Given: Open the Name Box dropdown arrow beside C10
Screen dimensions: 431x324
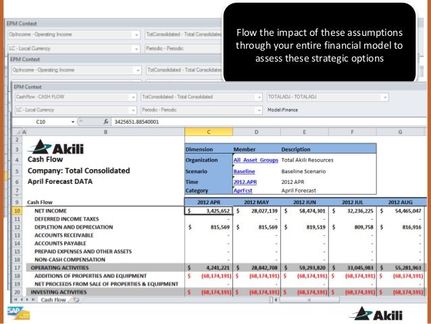Looking at the screenshot, I should [x=73, y=122].
